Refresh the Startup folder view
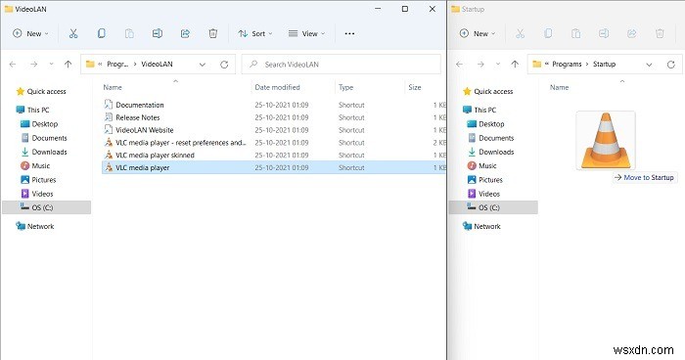The width and height of the screenshot is (685, 360). tap(671, 65)
